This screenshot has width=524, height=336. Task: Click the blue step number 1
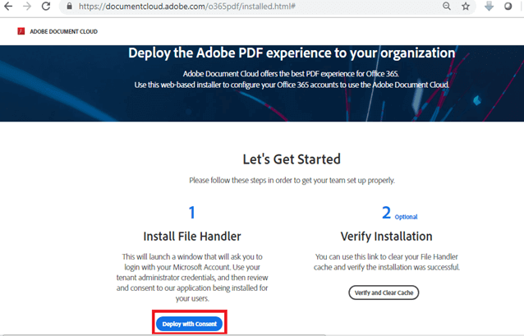coord(192,212)
